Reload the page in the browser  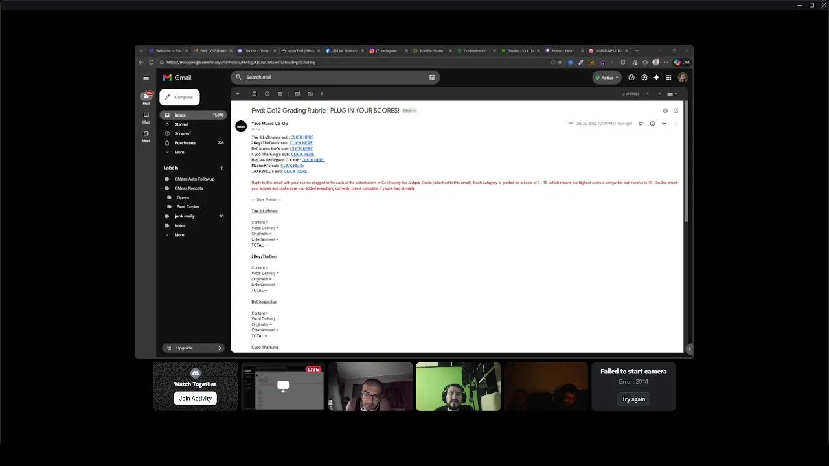152,62
